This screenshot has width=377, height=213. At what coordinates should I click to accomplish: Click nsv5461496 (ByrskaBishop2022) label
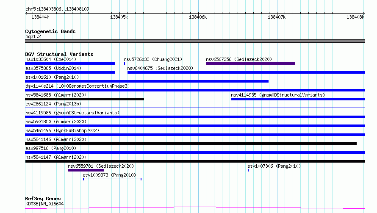click(62, 130)
